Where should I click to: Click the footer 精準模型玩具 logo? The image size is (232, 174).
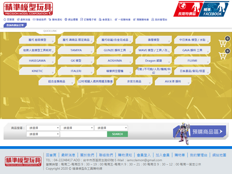click(23, 162)
